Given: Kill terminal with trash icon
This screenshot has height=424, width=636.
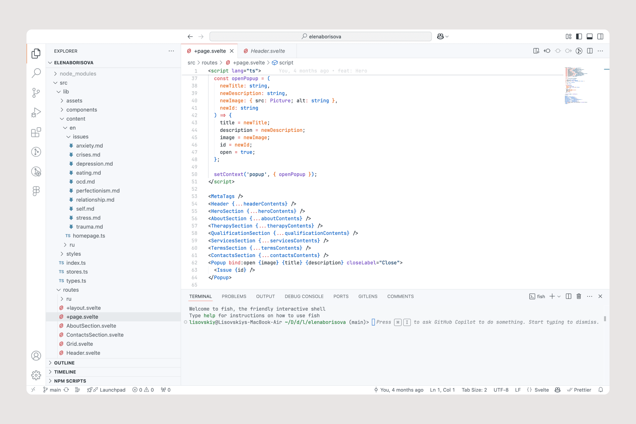Looking at the screenshot, I should tap(579, 296).
